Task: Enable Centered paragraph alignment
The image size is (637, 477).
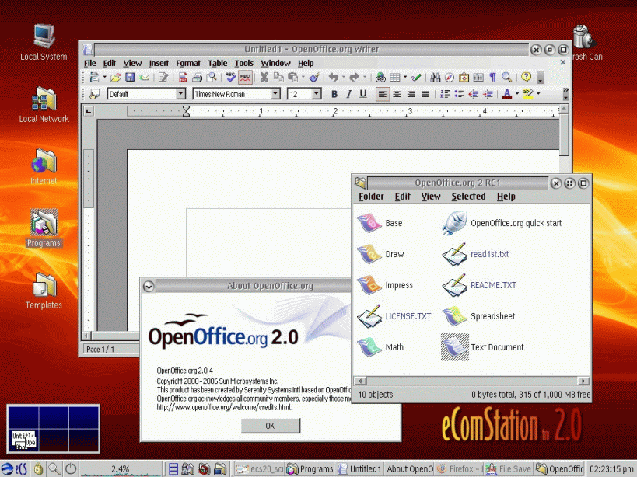Action: (397, 94)
